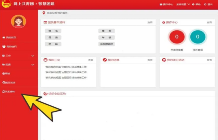The width and height of the screenshot is (218, 140).
Task: Click the red unread messages (未读消息数) circle
Action: tap(177, 37)
